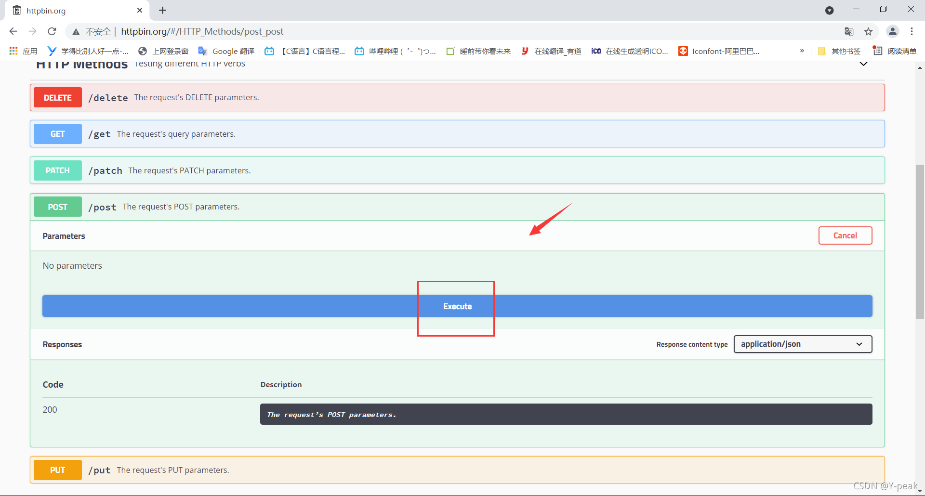Open new tab with plus button
Screen dimensions: 925x496
[163, 11]
